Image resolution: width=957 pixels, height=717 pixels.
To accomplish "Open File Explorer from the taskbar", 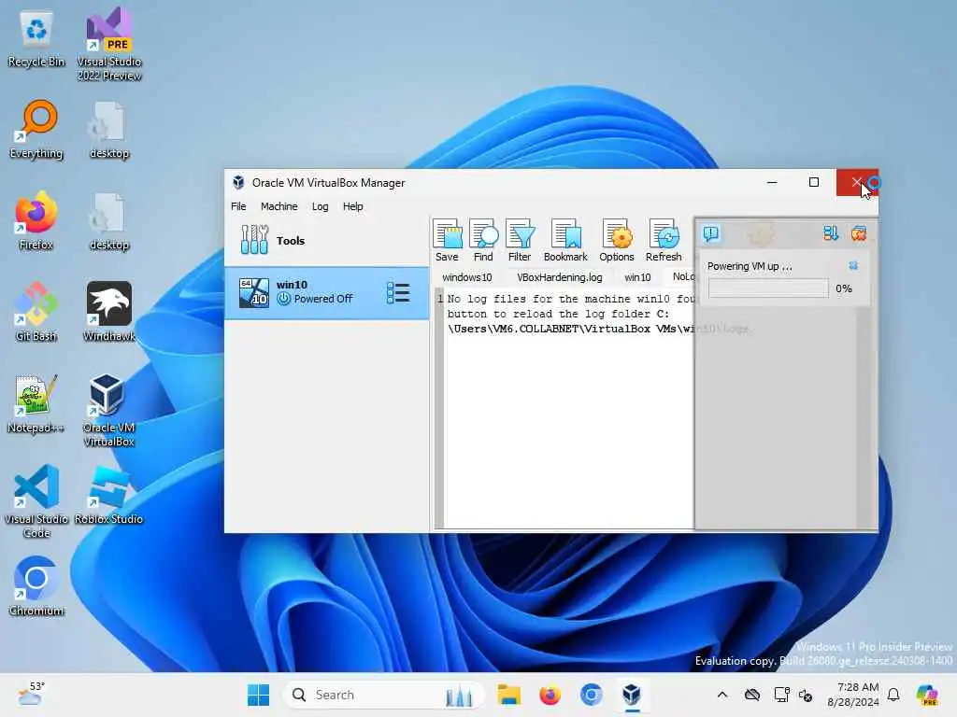I will (x=508, y=695).
